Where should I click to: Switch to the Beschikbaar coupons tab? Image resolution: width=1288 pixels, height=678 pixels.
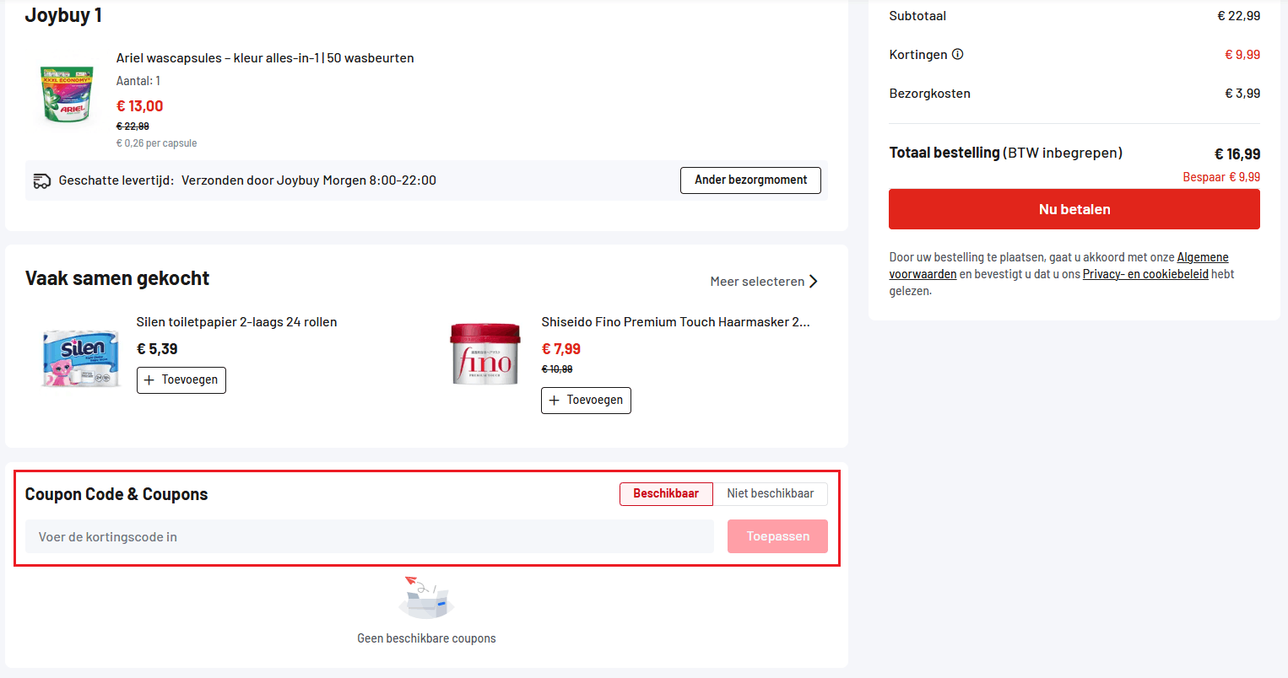[666, 494]
